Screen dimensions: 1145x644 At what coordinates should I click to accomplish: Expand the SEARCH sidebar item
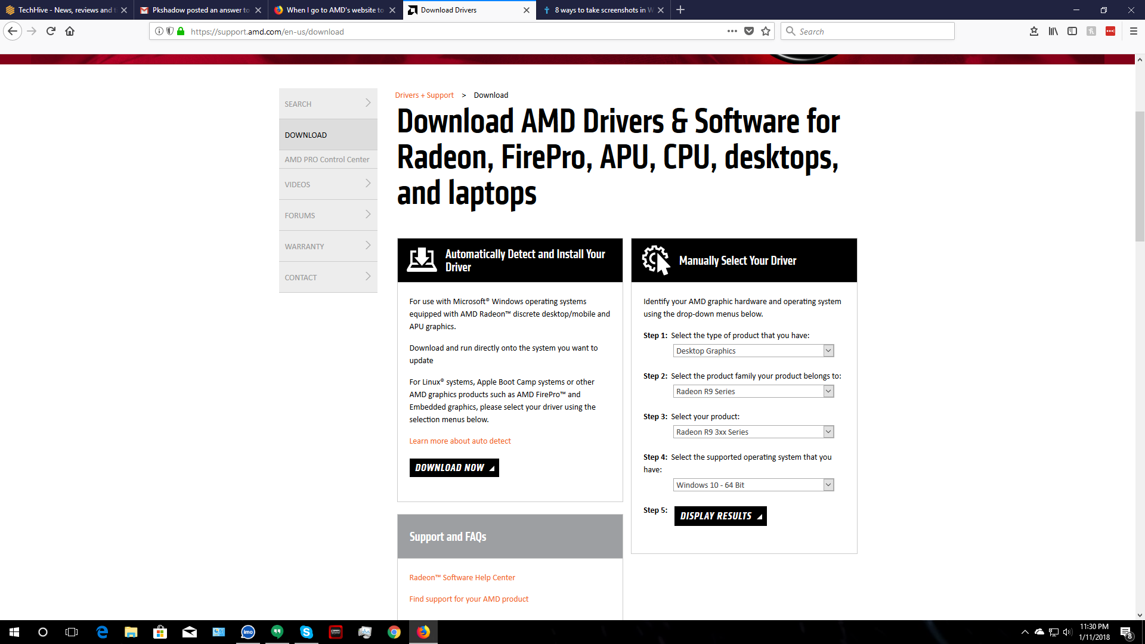pos(328,104)
